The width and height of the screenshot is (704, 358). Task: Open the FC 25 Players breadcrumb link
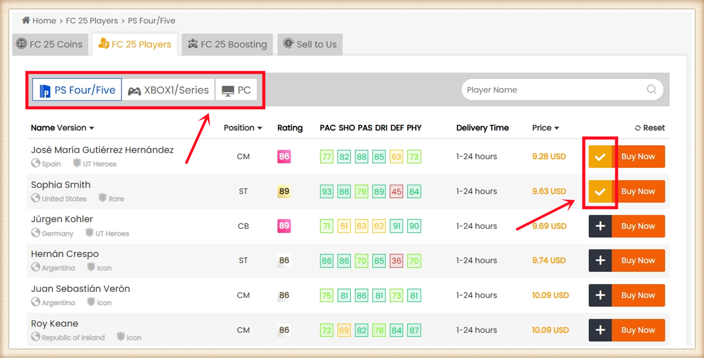tap(92, 20)
